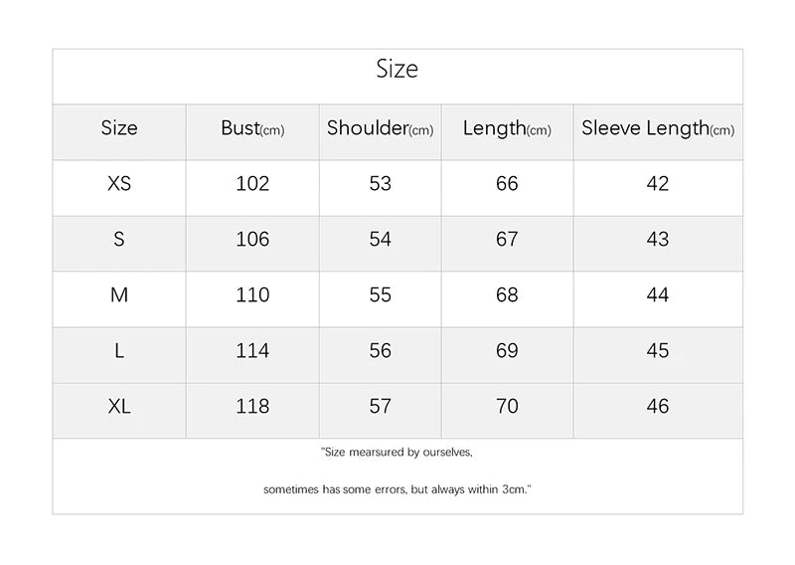Click the bust value 110 cell
The image size is (795, 565).
pos(252,295)
